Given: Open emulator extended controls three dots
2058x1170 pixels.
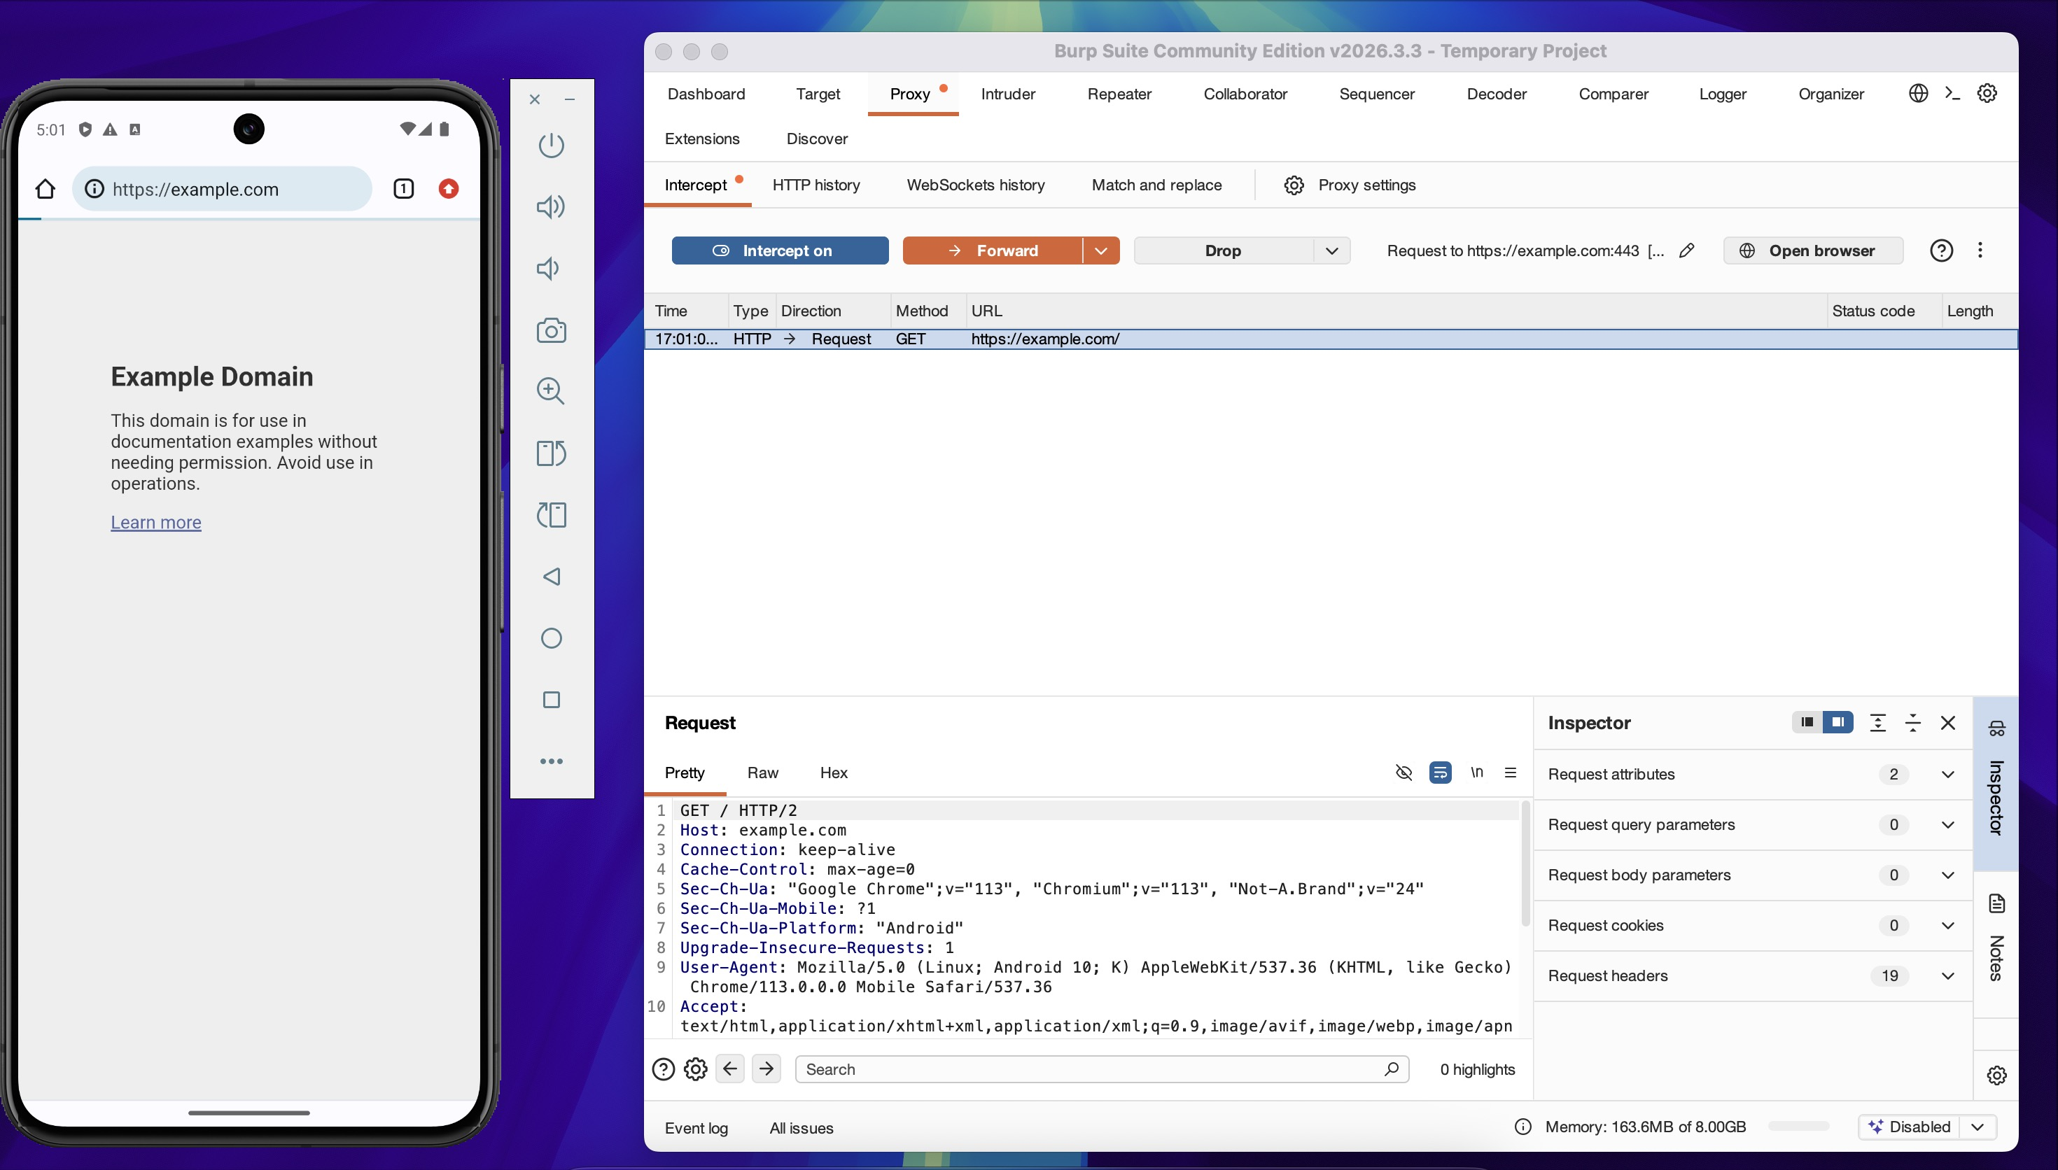Looking at the screenshot, I should point(552,761).
